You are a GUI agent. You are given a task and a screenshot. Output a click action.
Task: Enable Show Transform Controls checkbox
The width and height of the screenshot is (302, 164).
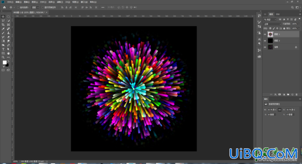click(42, 8)
